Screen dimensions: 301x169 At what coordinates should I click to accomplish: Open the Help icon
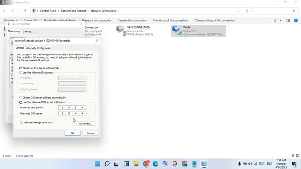pyautogui.click(x=296, y=20)
